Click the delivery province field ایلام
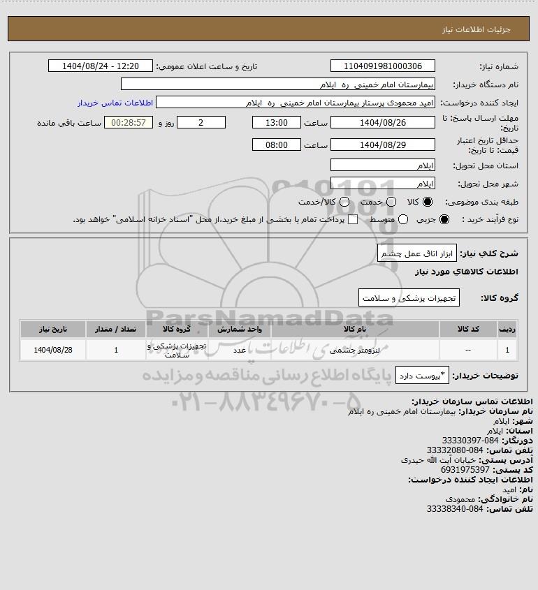 [383, 165]
